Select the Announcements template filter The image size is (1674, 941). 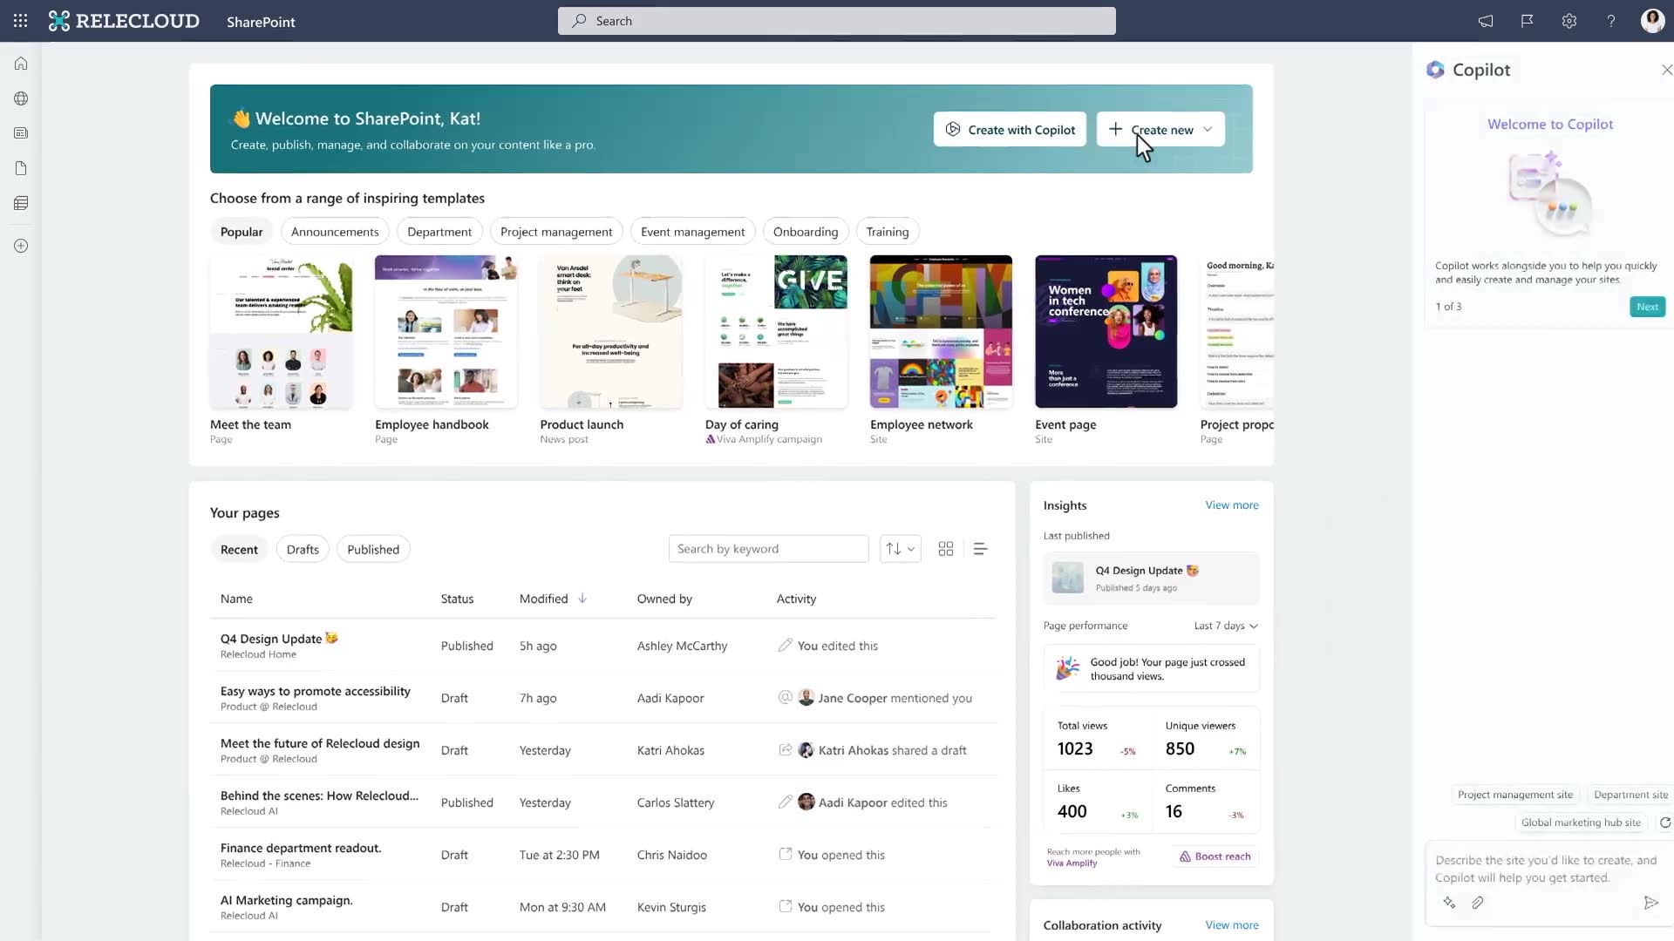(335, 232)
